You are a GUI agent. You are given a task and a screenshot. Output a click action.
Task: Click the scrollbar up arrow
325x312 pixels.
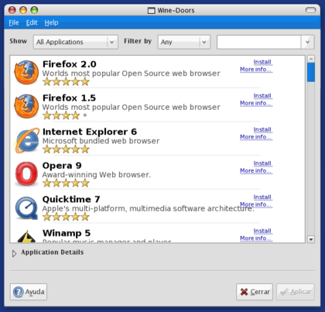click(x=311, y=59)
